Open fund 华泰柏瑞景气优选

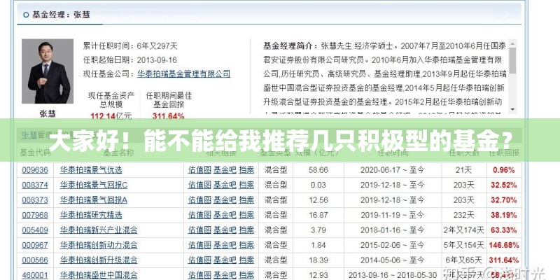[x=91, y=170]
